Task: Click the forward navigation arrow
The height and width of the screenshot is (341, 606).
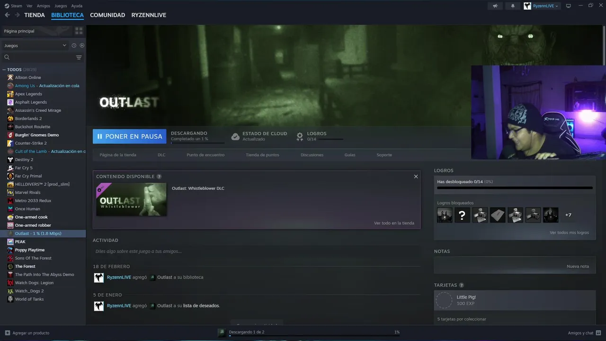Action: (x=17, y=15)
